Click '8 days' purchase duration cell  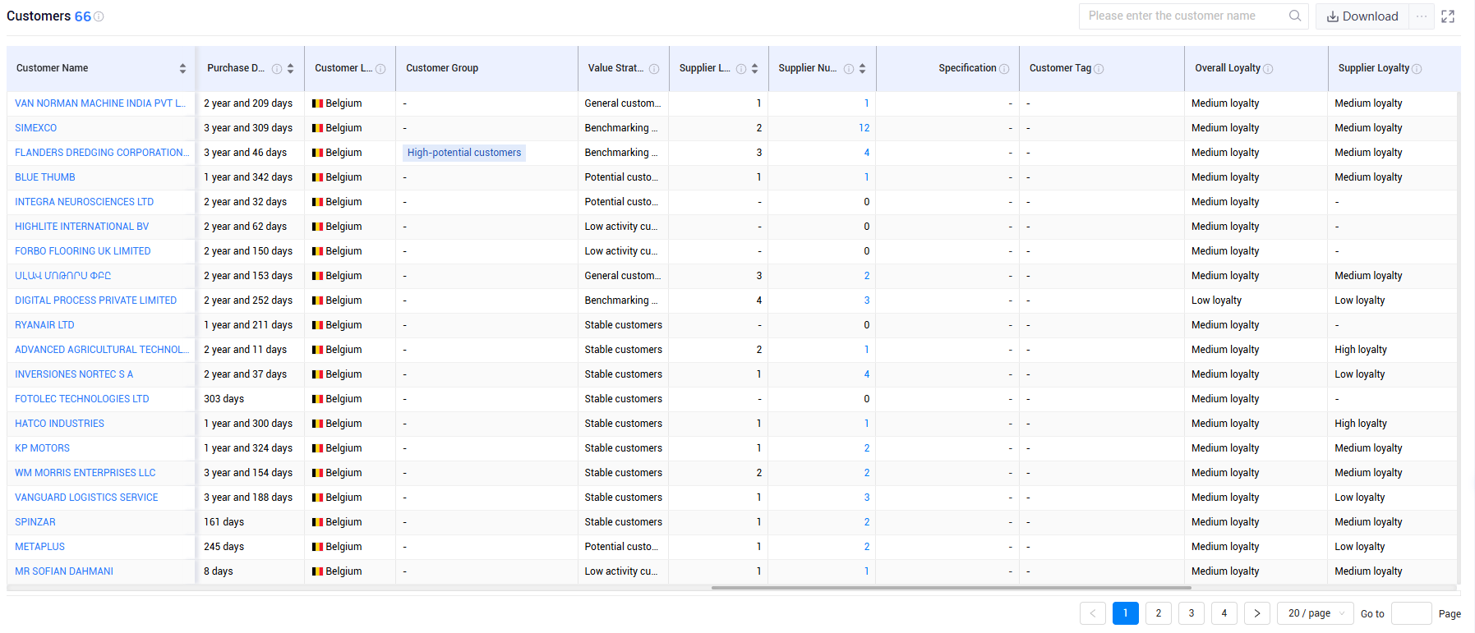(x=218, y=571)
